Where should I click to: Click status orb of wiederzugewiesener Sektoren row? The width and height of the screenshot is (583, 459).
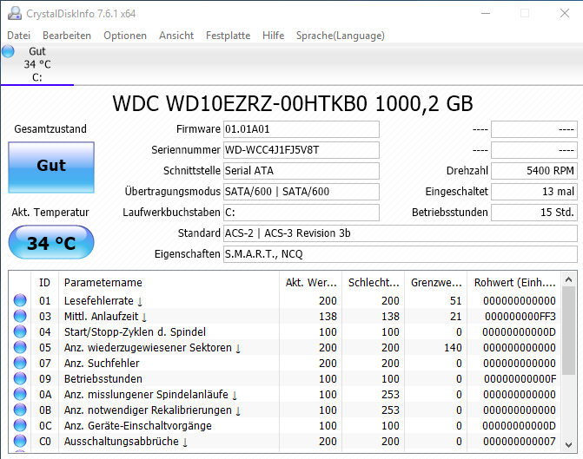point(20,347)
